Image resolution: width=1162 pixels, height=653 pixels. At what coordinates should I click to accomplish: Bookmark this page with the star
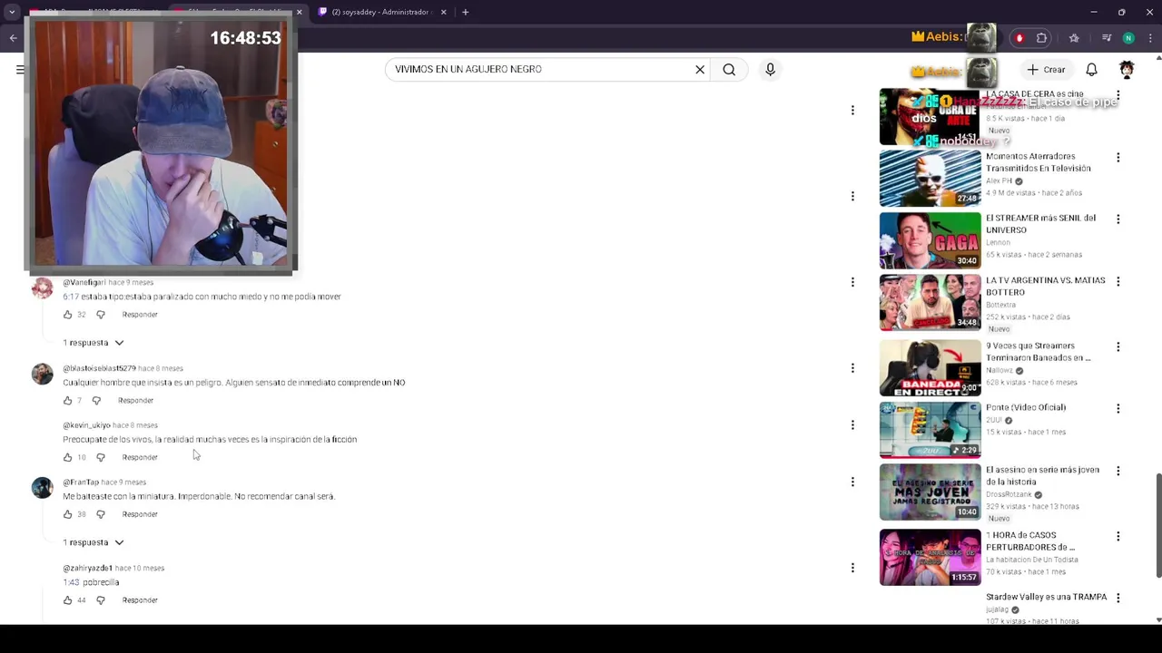pyautogui.click(x=1074, y=38)
